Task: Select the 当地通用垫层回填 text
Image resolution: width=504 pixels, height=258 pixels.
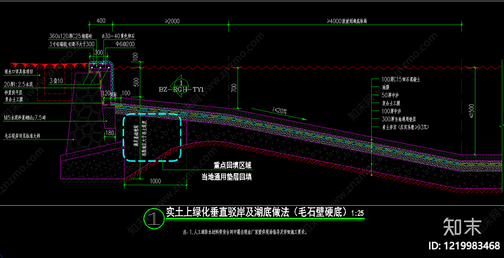Action: pyautogui.click(x=226, y=177)
